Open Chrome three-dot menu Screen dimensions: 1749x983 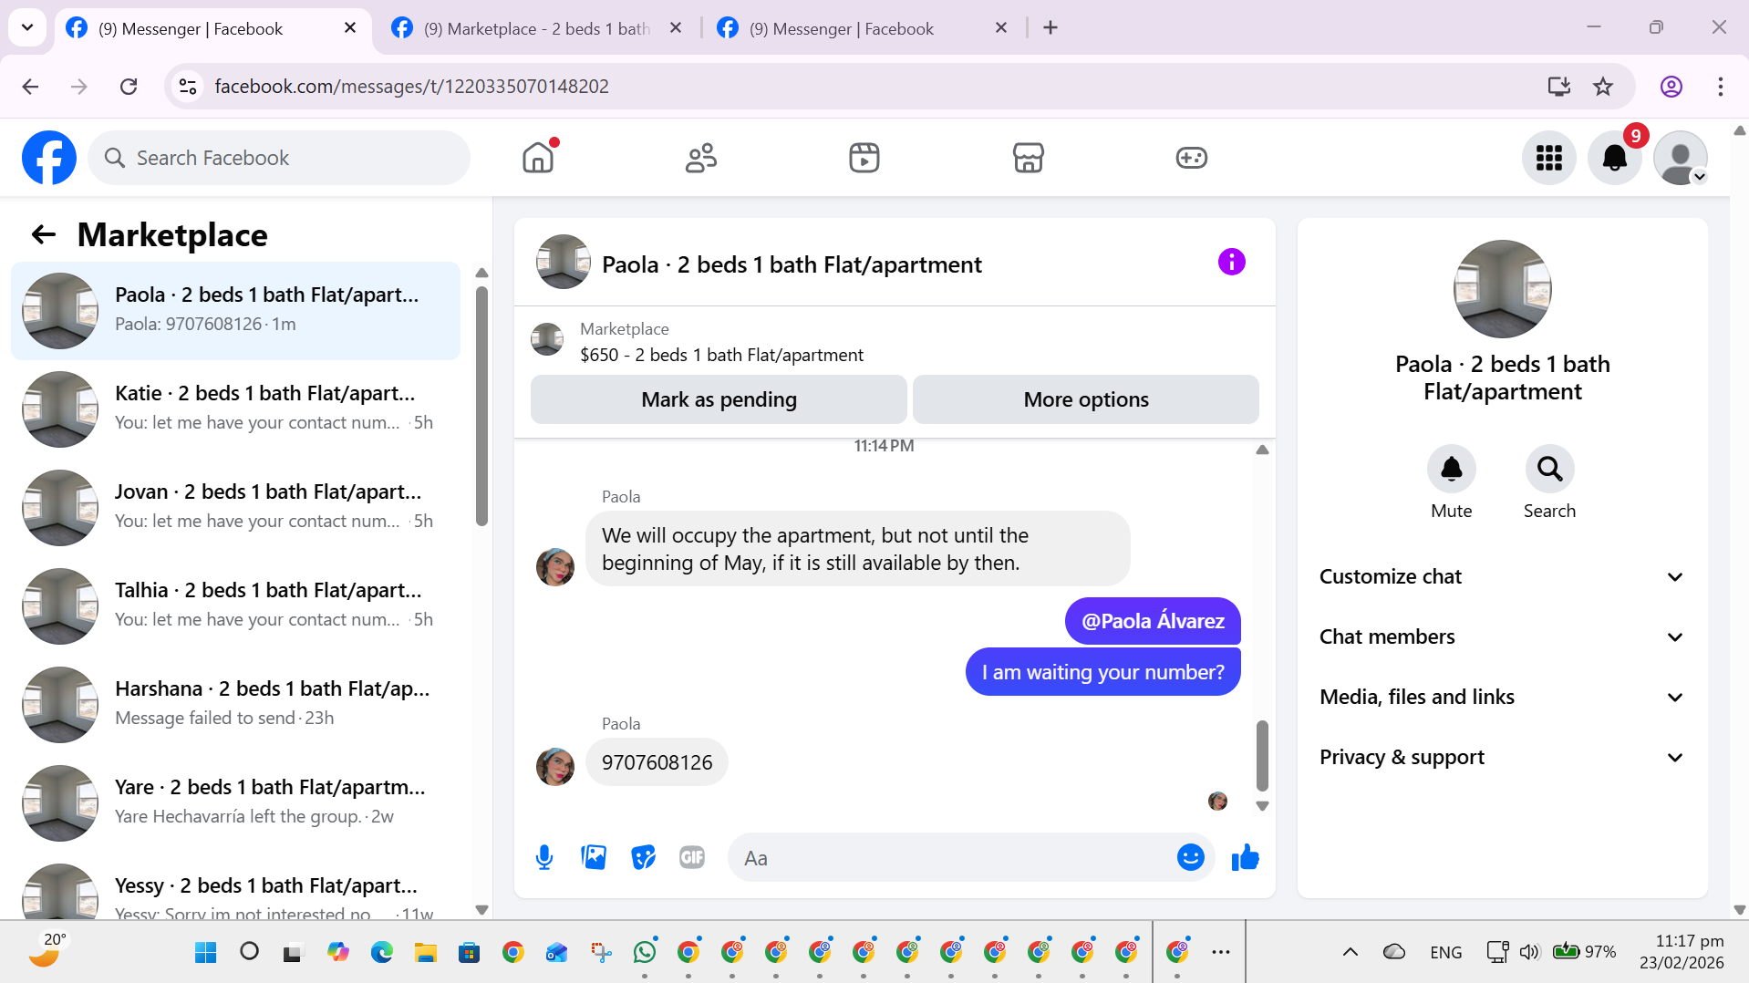coord(1720,86)
